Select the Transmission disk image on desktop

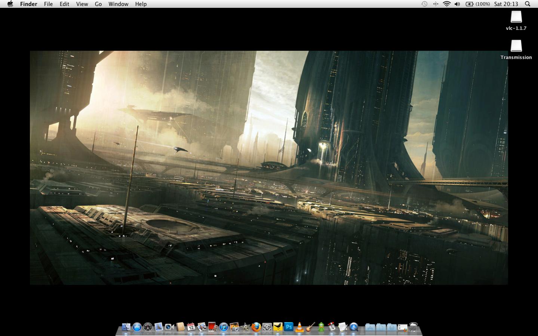tap(516, 50)
